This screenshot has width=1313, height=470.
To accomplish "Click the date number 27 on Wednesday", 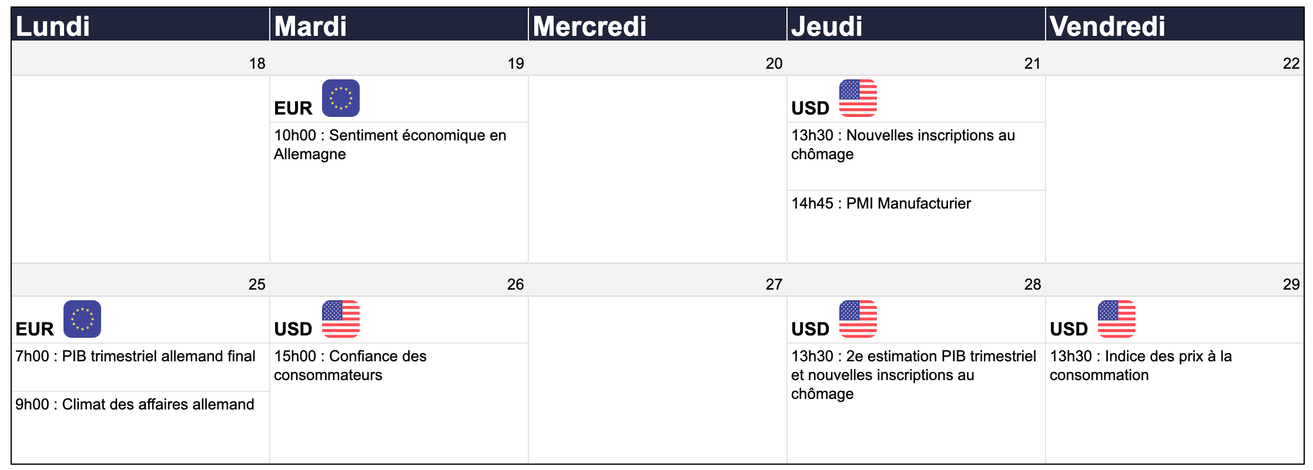I will click(774, 284).
